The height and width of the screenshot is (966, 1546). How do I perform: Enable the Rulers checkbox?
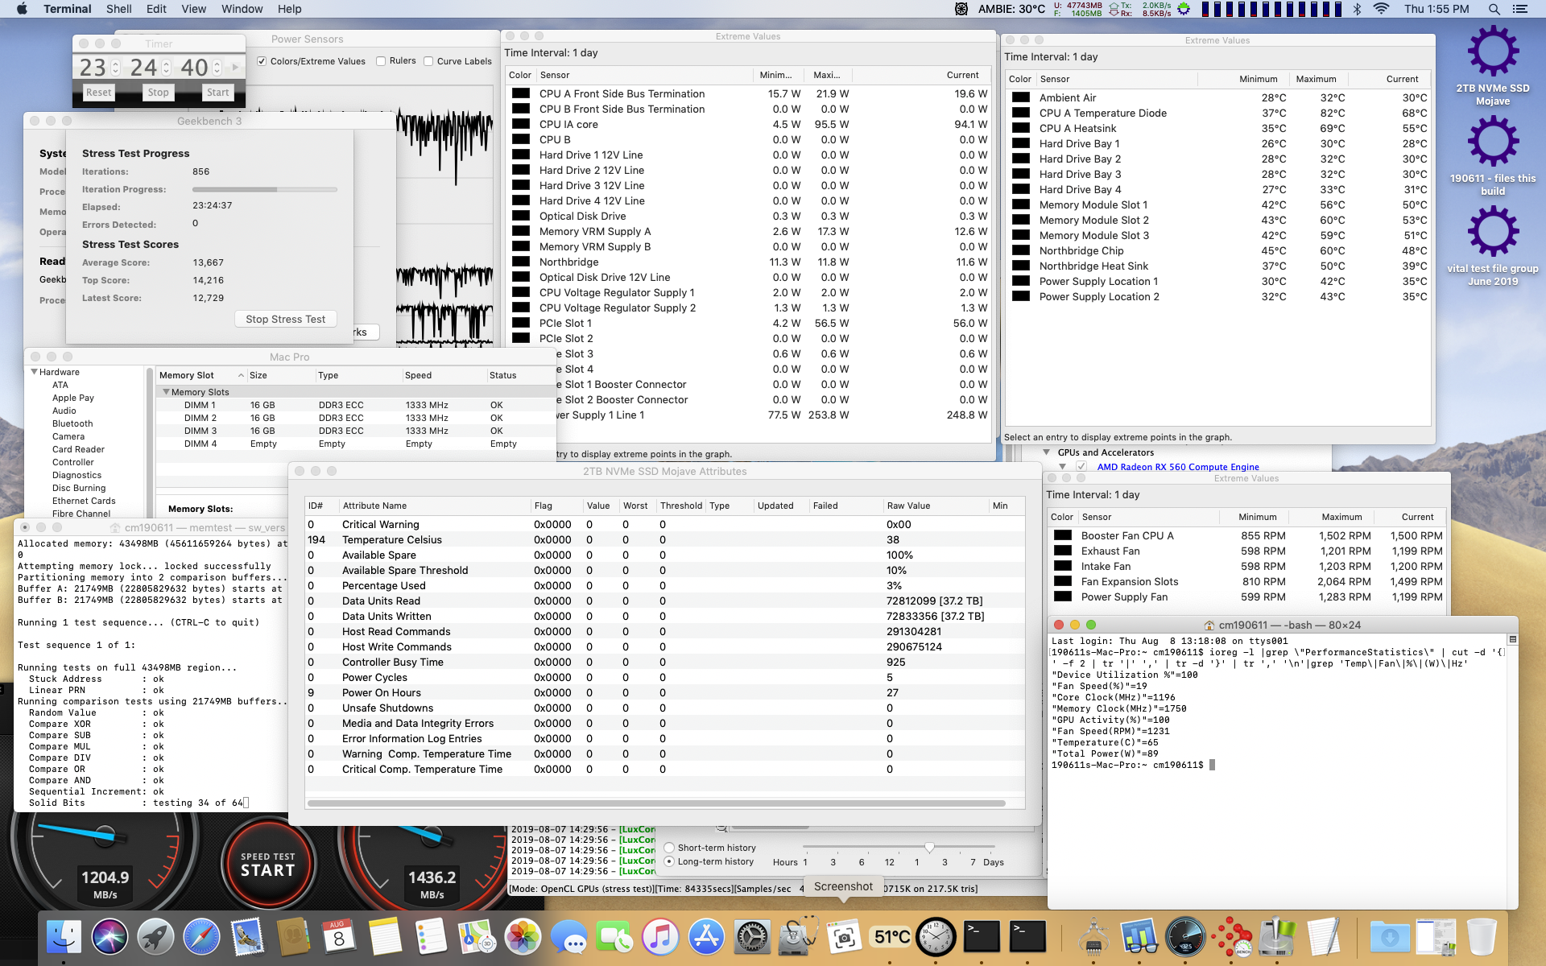pyautogui.click(x=381, y=61)
